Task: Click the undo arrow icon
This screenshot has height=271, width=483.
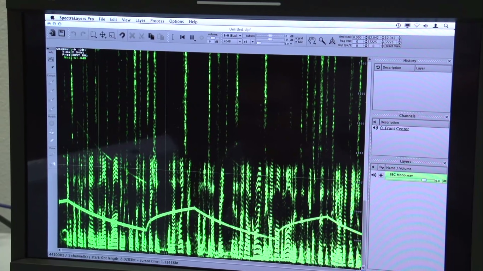Action: pyautogui.click(x=74, y=34)
